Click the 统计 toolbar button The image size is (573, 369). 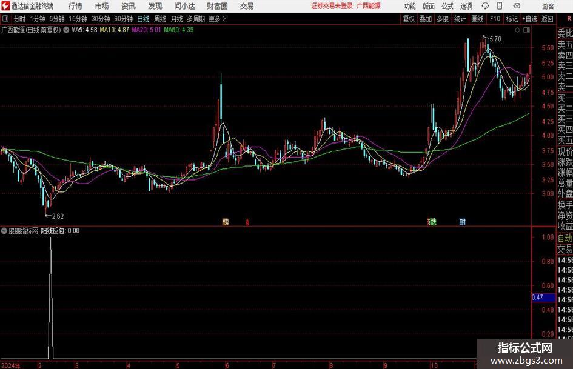460,19
